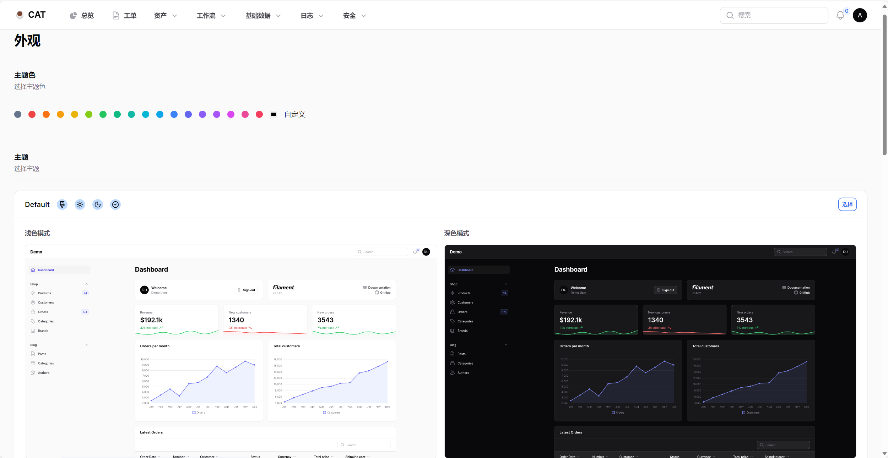Click the moon dark-mode icon
This screenshot has height=458, width=888.
98,205
